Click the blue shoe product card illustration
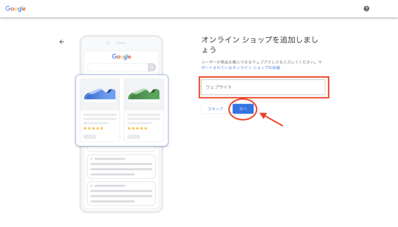 [x=100, y=110]
